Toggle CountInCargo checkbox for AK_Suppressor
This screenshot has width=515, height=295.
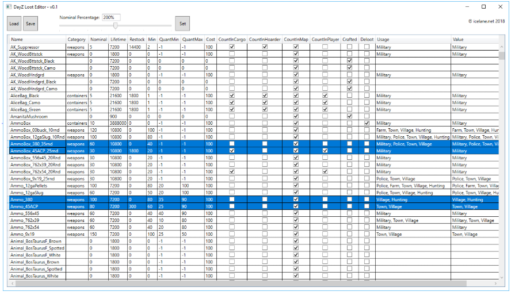coord(232,47)
